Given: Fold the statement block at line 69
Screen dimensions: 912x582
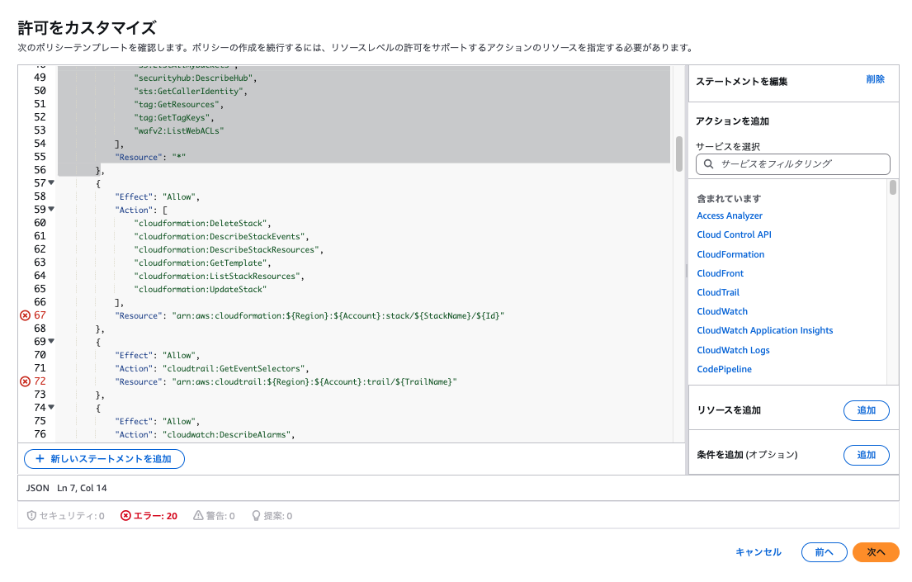Looking at the screenshot, I should (x=51, y=341).
